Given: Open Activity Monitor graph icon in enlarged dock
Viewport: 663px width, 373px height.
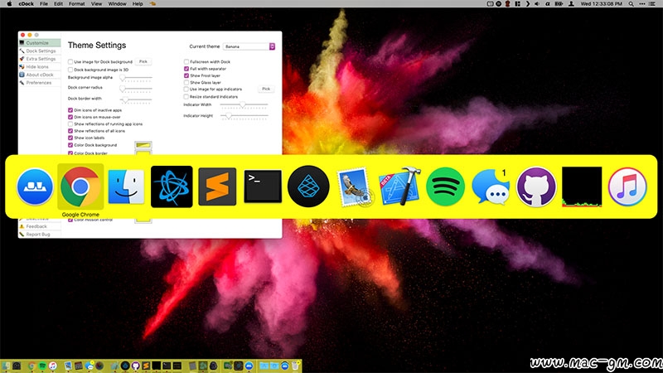Looking at the screenshot, I should [582, 186].
